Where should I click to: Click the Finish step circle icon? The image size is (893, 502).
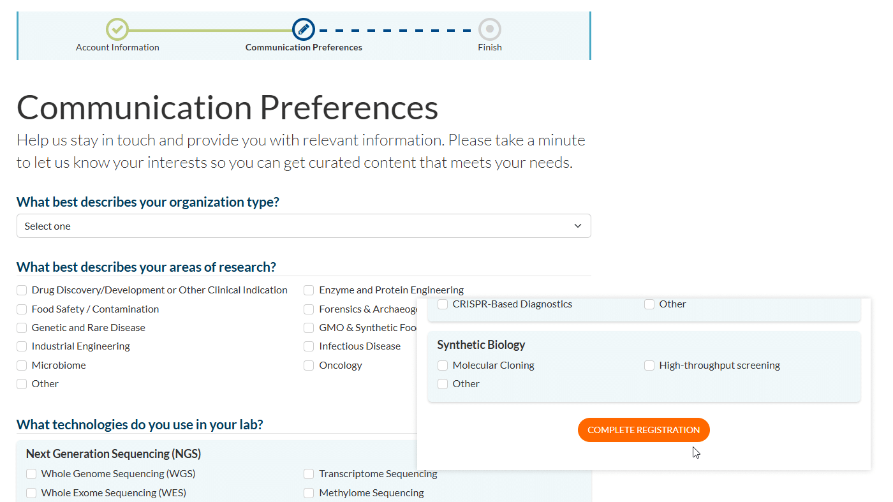point(490,29)
